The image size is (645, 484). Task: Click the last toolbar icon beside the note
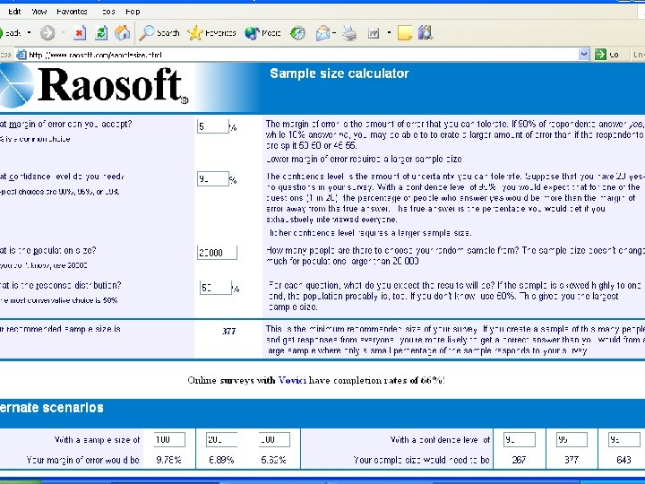pyautogui.click(x=426, y=33)
